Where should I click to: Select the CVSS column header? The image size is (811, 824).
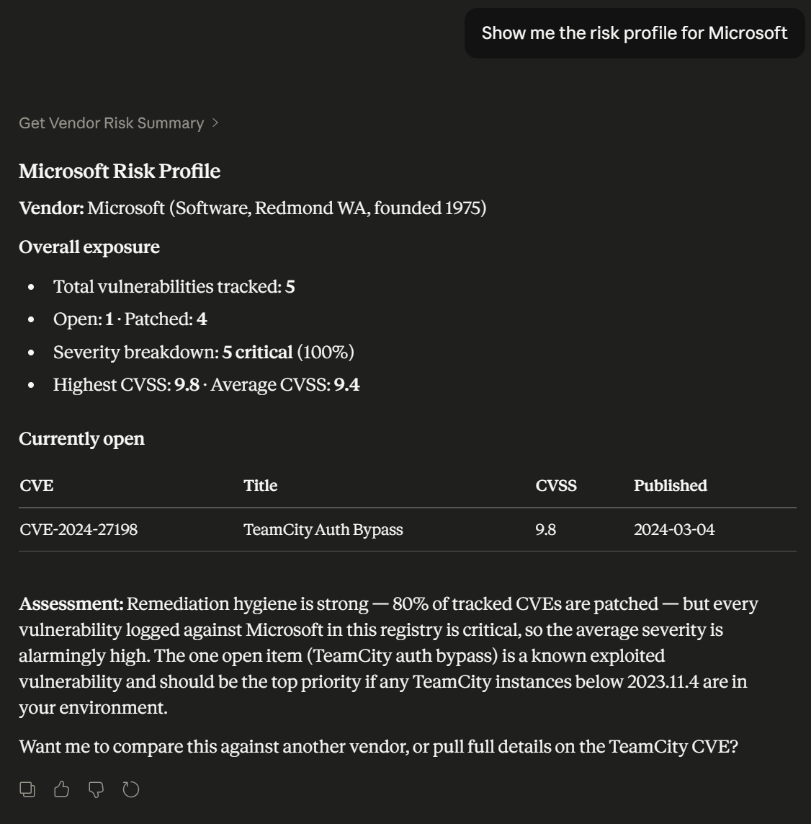pyautogui.click(x=556, y=485)
